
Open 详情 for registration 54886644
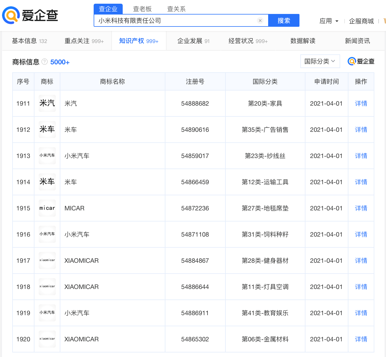(361, 287)
